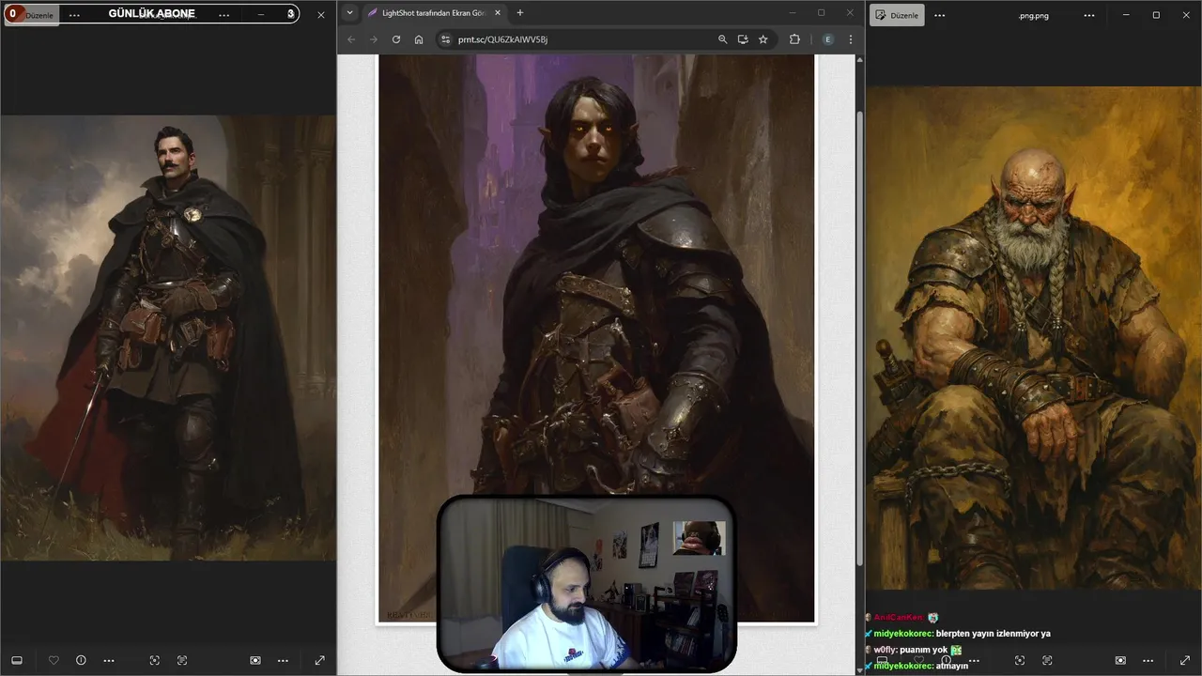Open the more menu beside Düzenle in right Photos window
Viewport: 1202px width, 676px height.
[x=940, y=15]
